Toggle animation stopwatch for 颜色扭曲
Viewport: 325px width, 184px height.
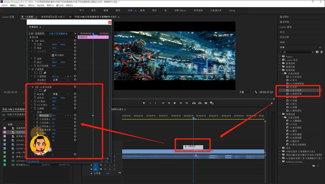[x=37, y=115]
